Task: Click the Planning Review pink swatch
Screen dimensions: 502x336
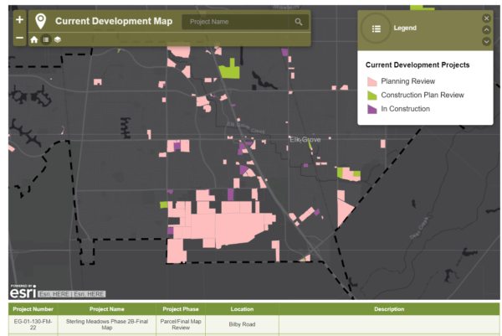Action: click(x=371, y=81)
